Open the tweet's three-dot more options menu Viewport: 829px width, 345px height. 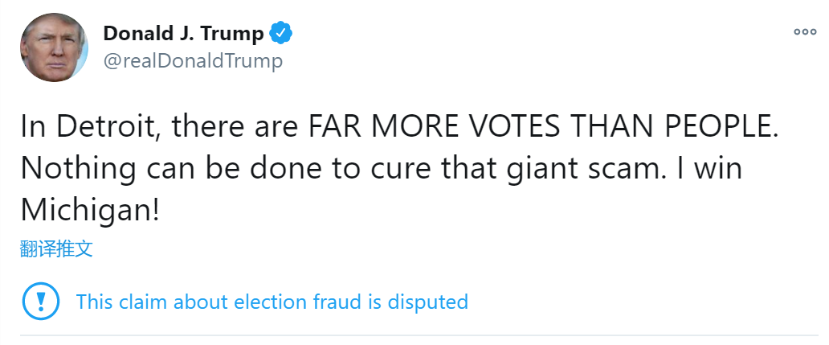point(805,32)
